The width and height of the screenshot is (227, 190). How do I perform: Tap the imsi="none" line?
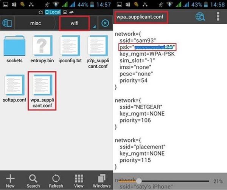pyautogui.click(x=135, y=67)
